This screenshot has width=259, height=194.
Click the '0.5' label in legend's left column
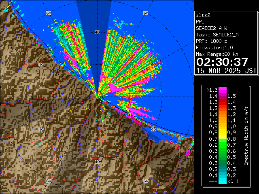pyautogui.click(x=213, y=151)
